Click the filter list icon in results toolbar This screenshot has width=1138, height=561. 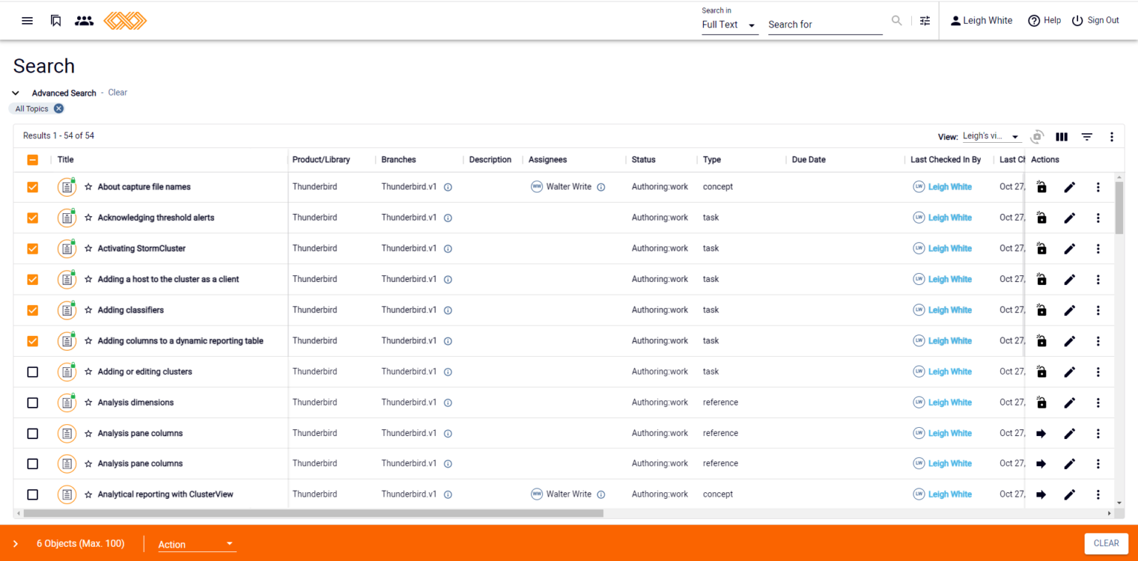pyautogui.click(x=1087, y=137)
